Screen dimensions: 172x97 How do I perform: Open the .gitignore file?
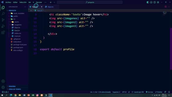(17, 39)
